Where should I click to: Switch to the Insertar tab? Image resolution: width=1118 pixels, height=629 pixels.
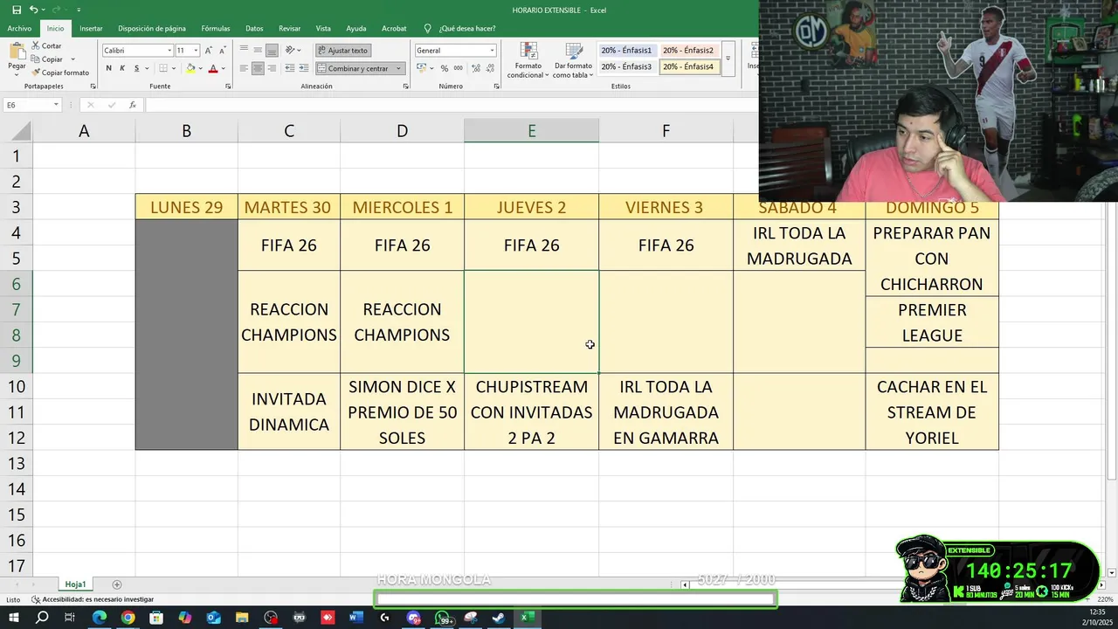(x=91, y=28)
